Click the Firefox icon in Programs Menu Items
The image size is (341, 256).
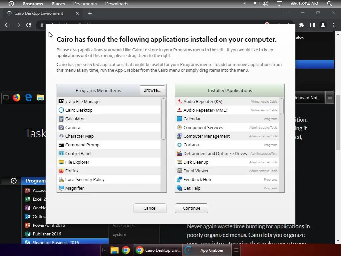pyautogui.click(x=61, y=171)
